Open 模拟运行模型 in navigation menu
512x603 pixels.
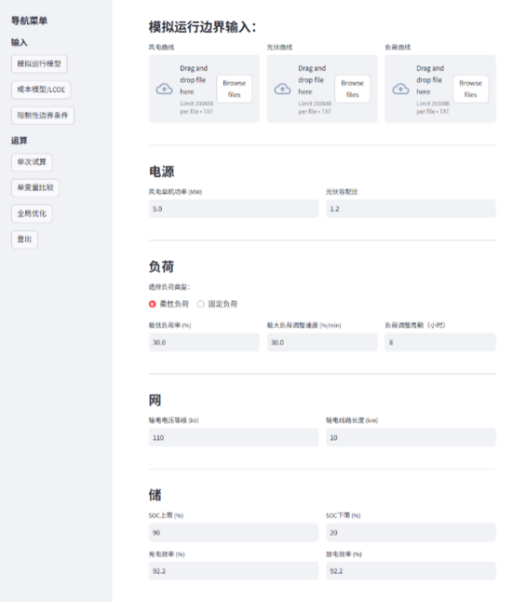(x=39, y=63)
